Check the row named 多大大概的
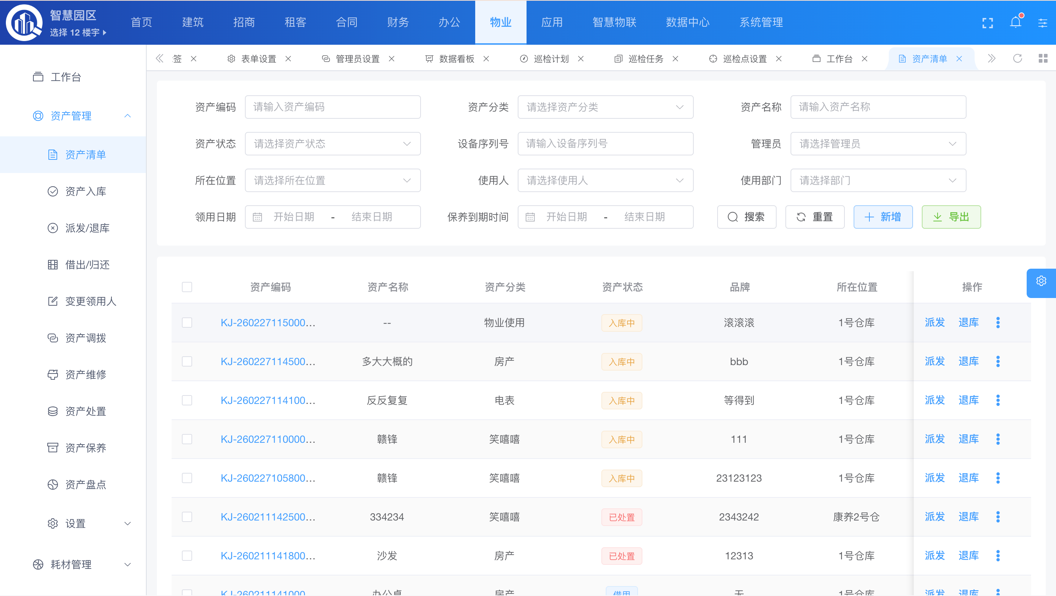The image size is (1056, 596). tap(187, 361)
